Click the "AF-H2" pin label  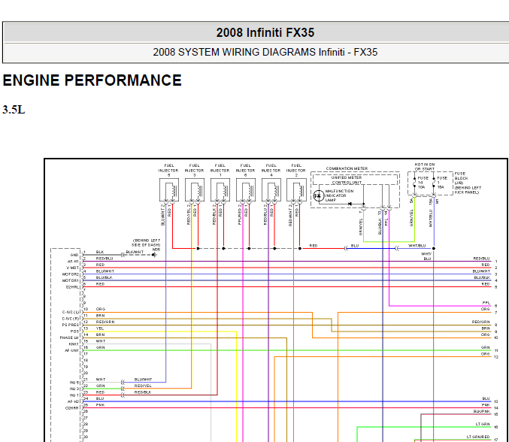(73, 401)
